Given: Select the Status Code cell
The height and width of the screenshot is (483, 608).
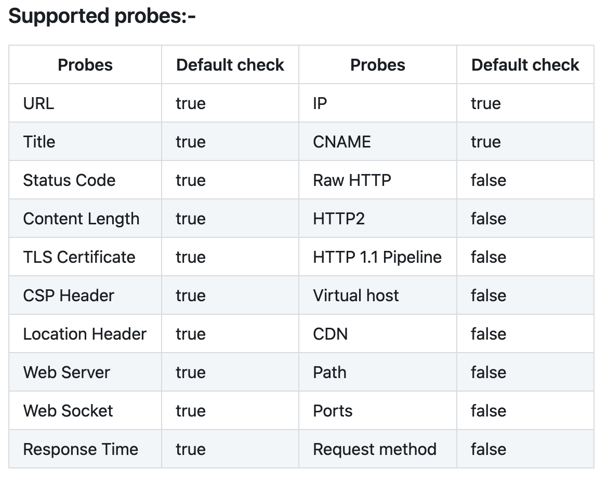Looking at the screenshot, I should point(85,180).
